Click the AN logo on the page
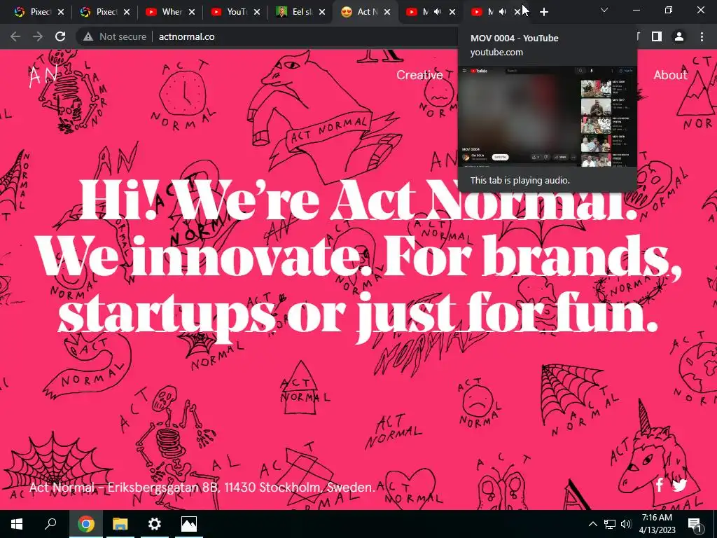This screenshot has height=538, width=717. click(x=43, y=76)
